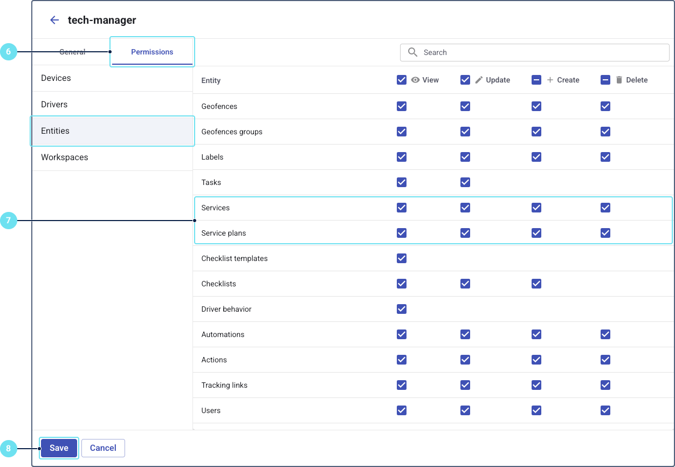Uncheck Delete permission for Geofences
This screenshot has height=467, width=675.
[x=605, y=106]
